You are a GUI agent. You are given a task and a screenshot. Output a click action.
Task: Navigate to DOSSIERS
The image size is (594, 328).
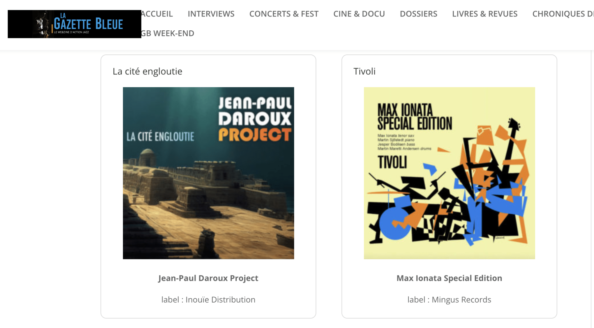coord(419,14)
